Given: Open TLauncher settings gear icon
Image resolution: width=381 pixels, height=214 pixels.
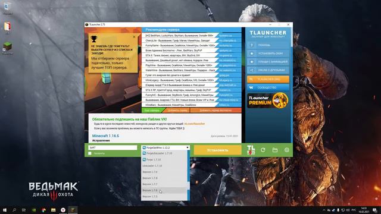Looking at the screenshot, I should point(287,150).
